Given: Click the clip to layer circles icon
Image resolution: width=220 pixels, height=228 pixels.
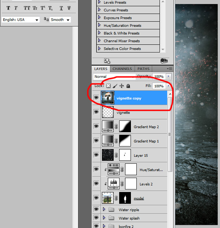Looking at the screenshot, I should click(x=164, y=61).
